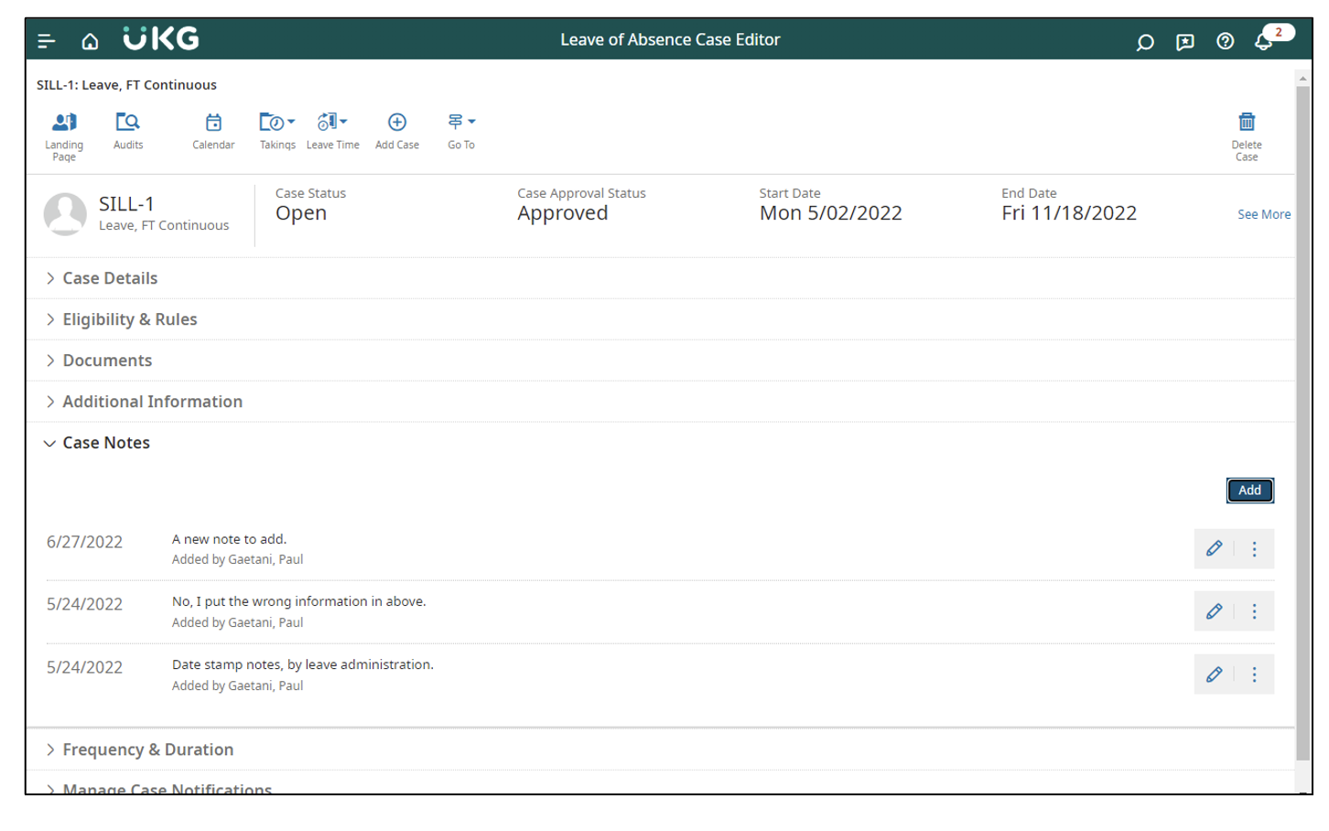Open the See More link
1329x831 pixels.
[1264, 214]
